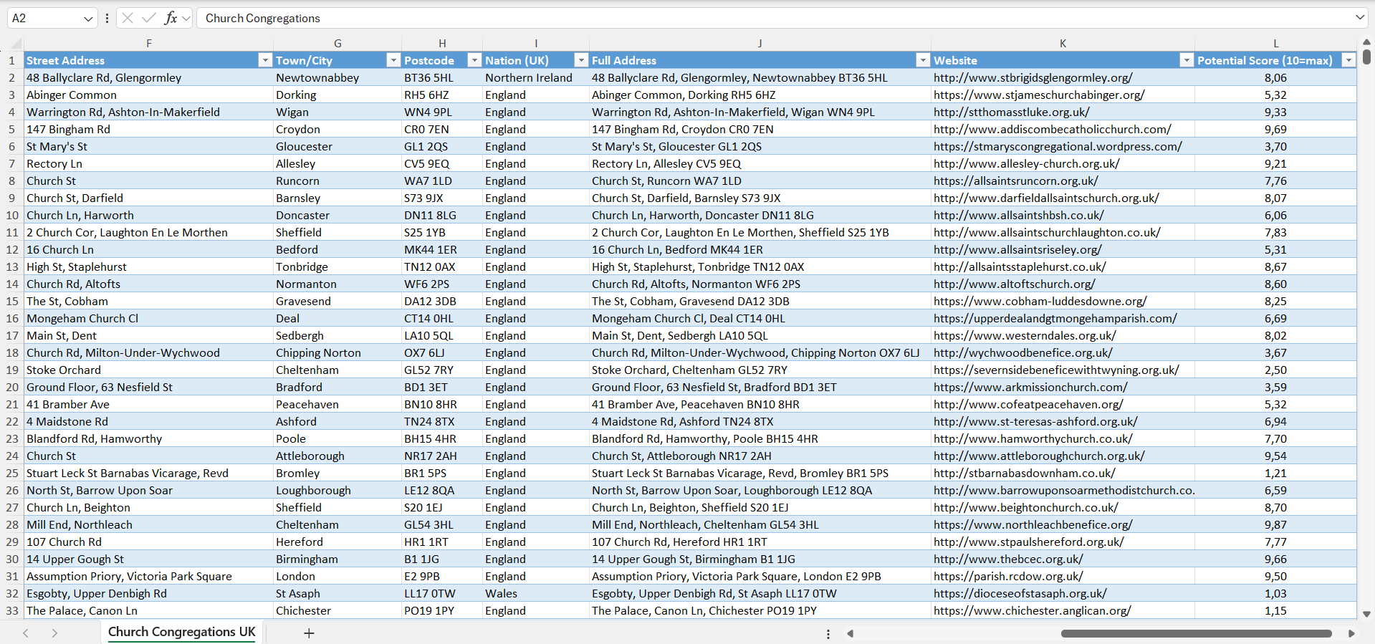The height and width of the screenshot is (644, 1375).
Task: Click the Name Box showing A2
Action: [43, 18]
